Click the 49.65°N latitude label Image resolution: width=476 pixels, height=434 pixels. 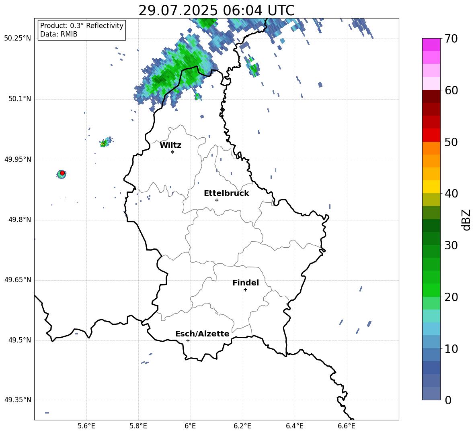[x=17, y=280]
